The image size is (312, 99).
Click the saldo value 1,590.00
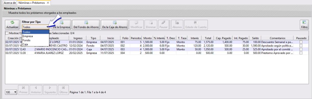pyautogui.click(x=256, y=46)
